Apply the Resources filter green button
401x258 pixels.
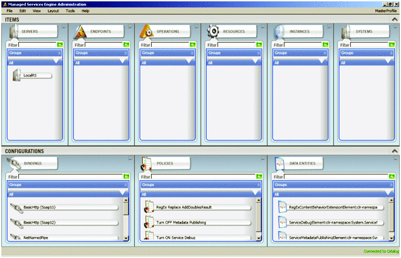pos(259,45)
